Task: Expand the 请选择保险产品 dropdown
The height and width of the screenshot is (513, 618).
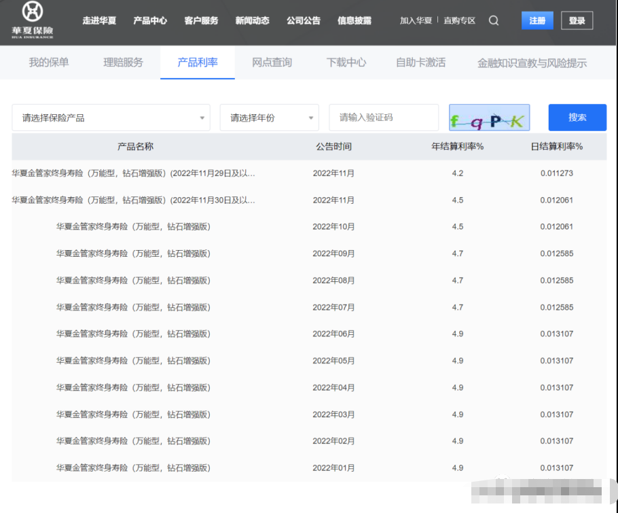Action: [111, 118]
